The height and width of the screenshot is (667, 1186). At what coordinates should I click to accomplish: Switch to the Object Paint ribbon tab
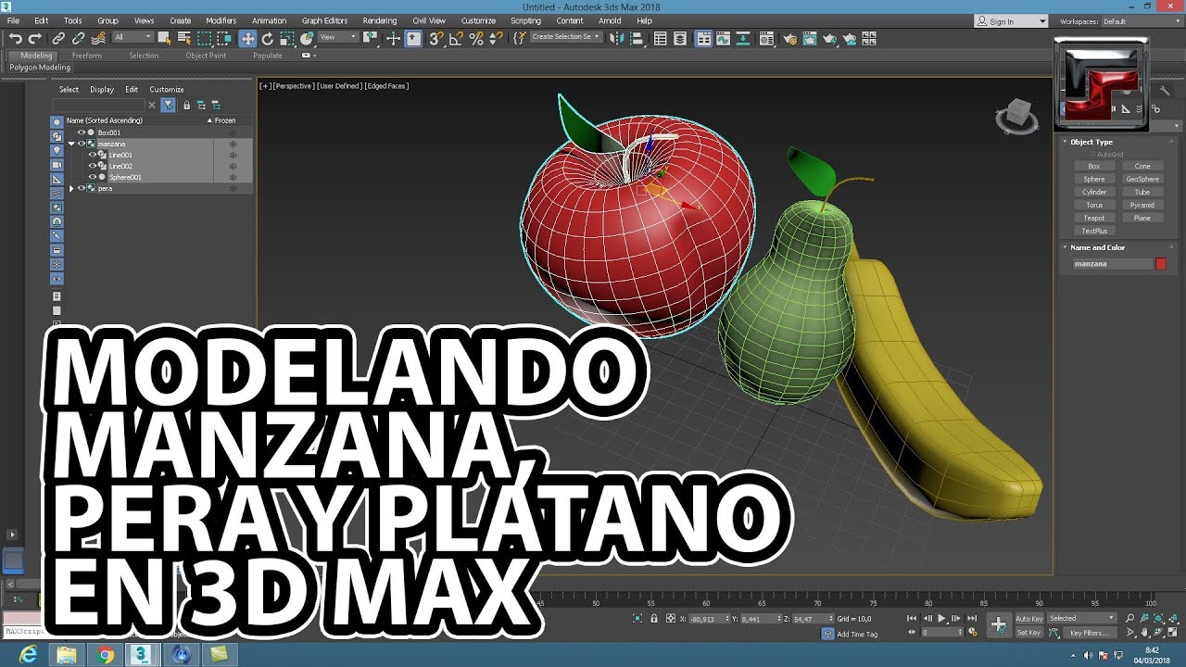coord(206,56)
